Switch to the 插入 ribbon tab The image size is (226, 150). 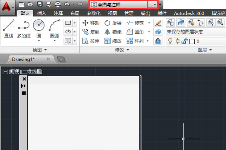click(x=41, y=13)
